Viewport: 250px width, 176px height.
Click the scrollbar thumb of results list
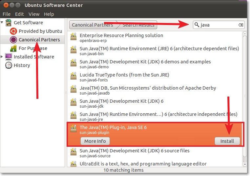click(x=245, y=96)
